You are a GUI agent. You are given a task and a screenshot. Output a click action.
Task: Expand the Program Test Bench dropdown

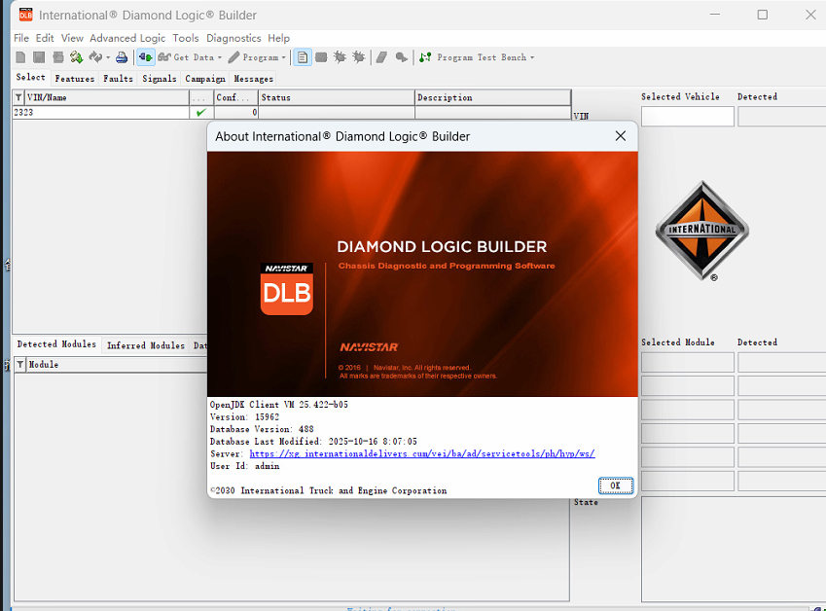530,57
